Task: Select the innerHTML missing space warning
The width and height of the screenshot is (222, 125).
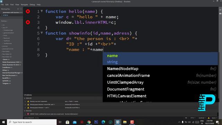Action: tap(42, 105)
